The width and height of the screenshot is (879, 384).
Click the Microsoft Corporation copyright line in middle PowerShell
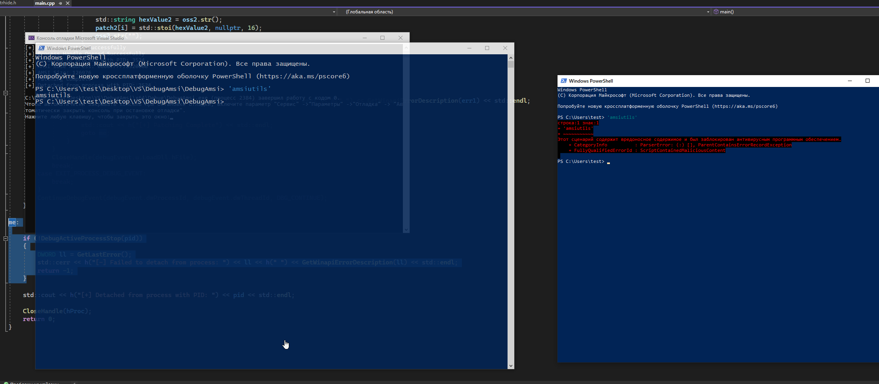pyautogui.click(x=173, y=64)
